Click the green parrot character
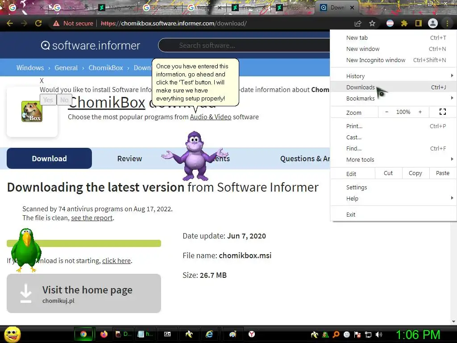Screen dimensions: 457x343 pos(26,250)
